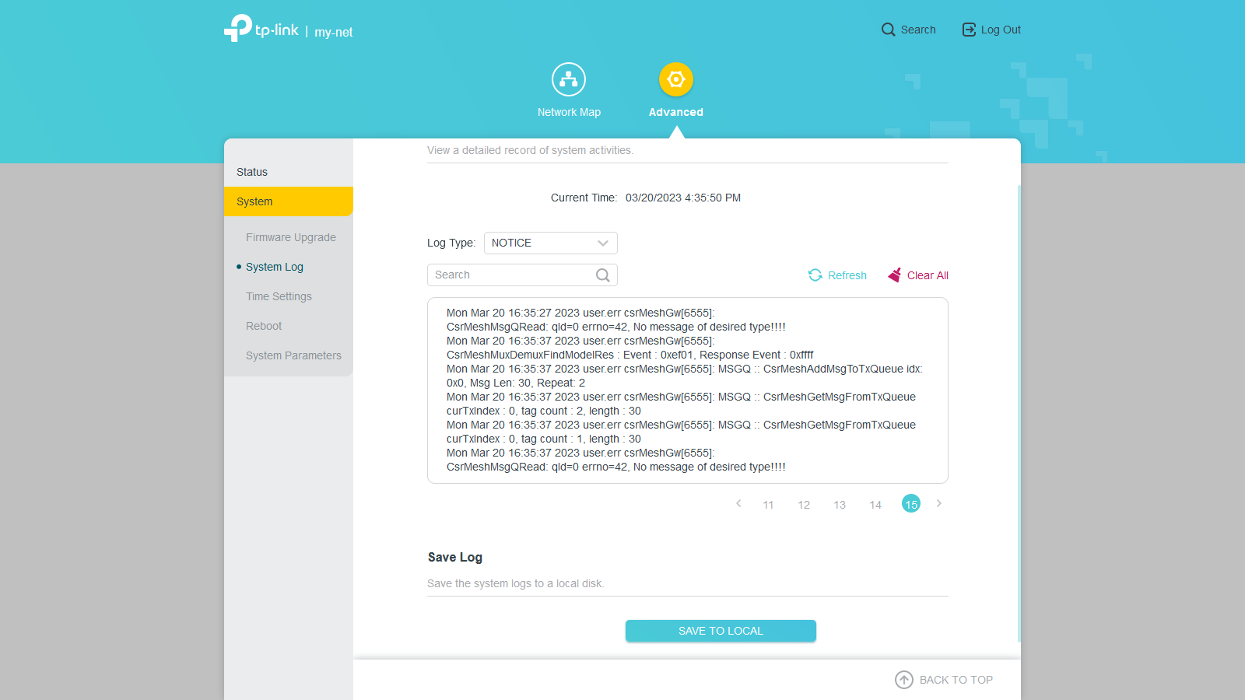Viewport: 1245px width, 700px height.
Task: Open the Network Map icon
Action: [x=569, y=79]
